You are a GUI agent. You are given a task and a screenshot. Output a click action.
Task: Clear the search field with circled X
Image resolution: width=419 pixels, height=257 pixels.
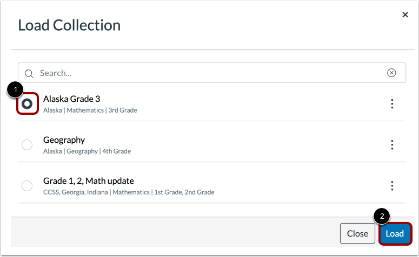pyautogui.click(x=391, y=73)
